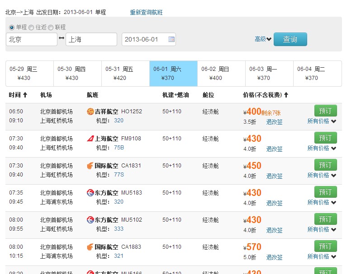Image resolution: width=361 pixels, height=274 pixels.
Task: Expand 所有价格 for flight CA1883
Action: click(x=322, y=256)
